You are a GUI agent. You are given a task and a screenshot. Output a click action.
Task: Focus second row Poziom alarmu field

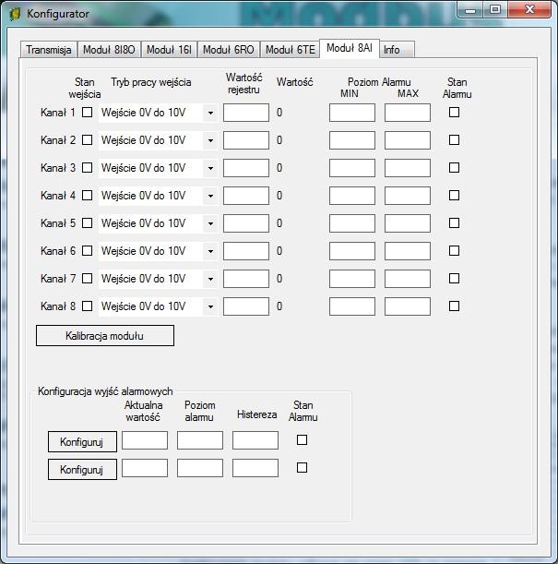pyautogui.click(x=200, y=468)
